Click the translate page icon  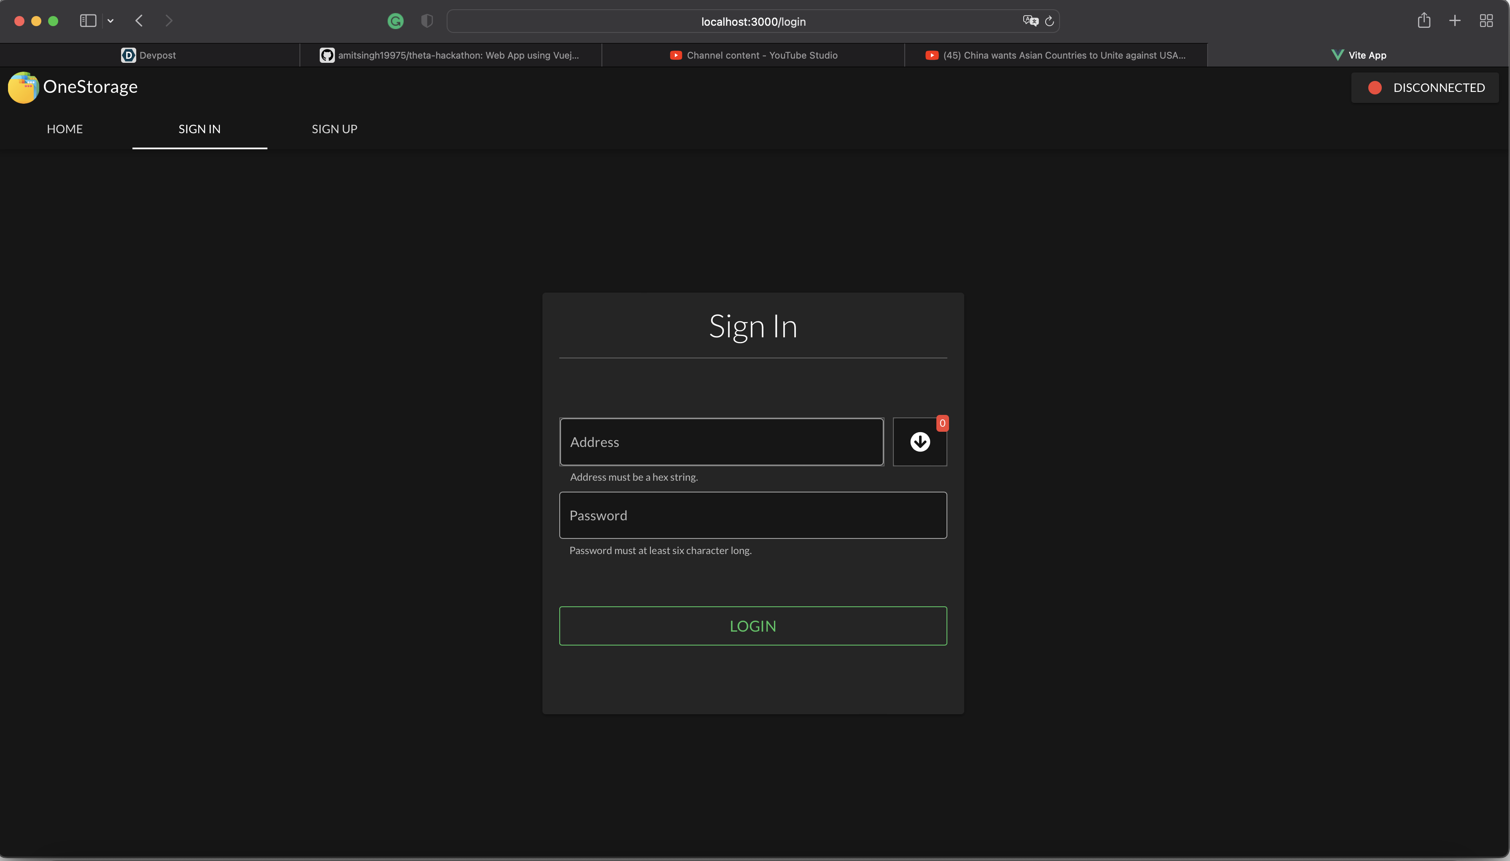coord(1030,21)
